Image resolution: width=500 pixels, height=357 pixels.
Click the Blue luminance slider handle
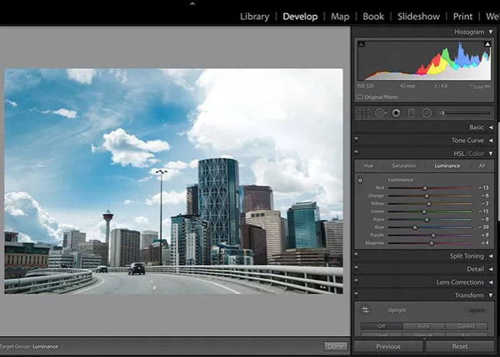tap(414, 227)
